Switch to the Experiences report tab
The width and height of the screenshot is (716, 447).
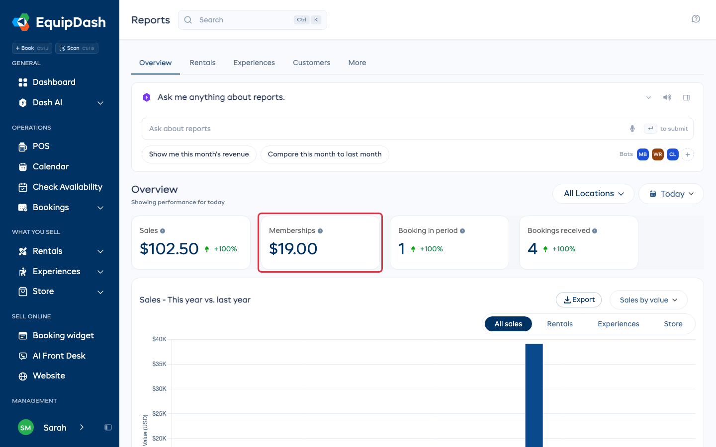(x=254, y=63)
